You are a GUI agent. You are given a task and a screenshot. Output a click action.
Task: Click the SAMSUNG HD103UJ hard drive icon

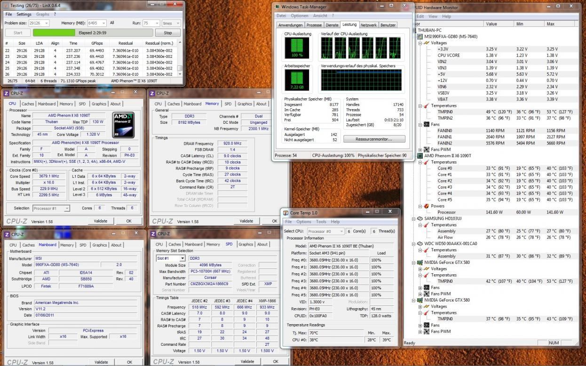click(x=420, y=218)
